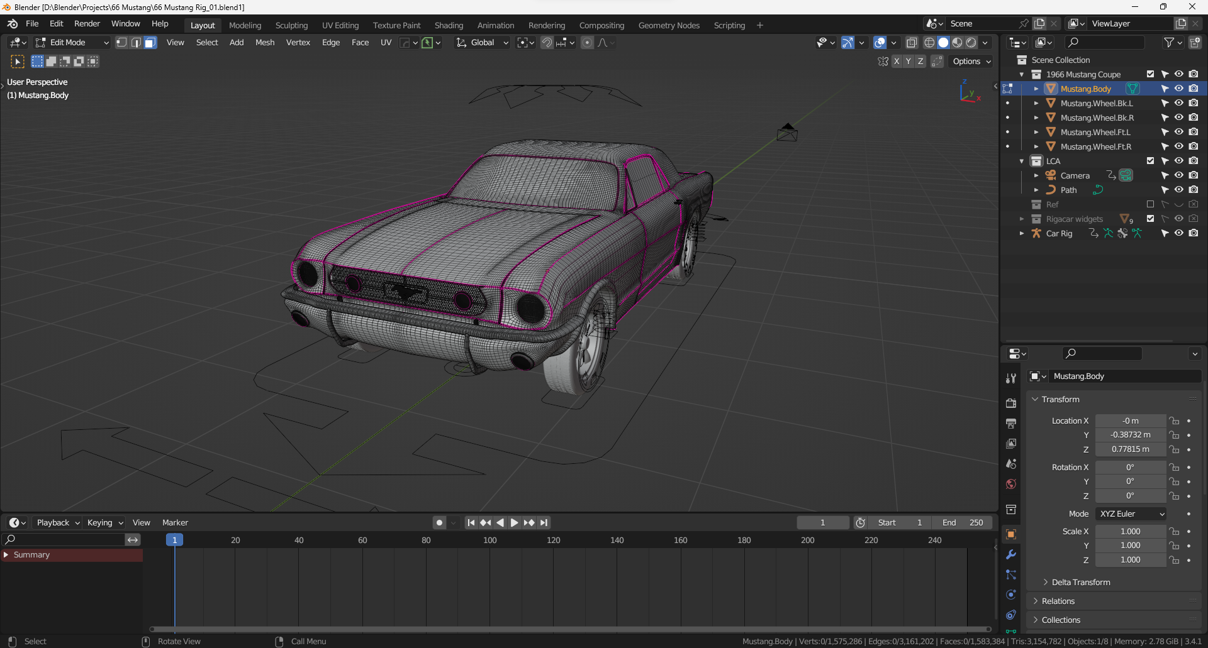Open XYZ Euler rotation mode dropdown
Image resolution: width=1208 pixels, height=648 pixels.
coord(1131,514)
